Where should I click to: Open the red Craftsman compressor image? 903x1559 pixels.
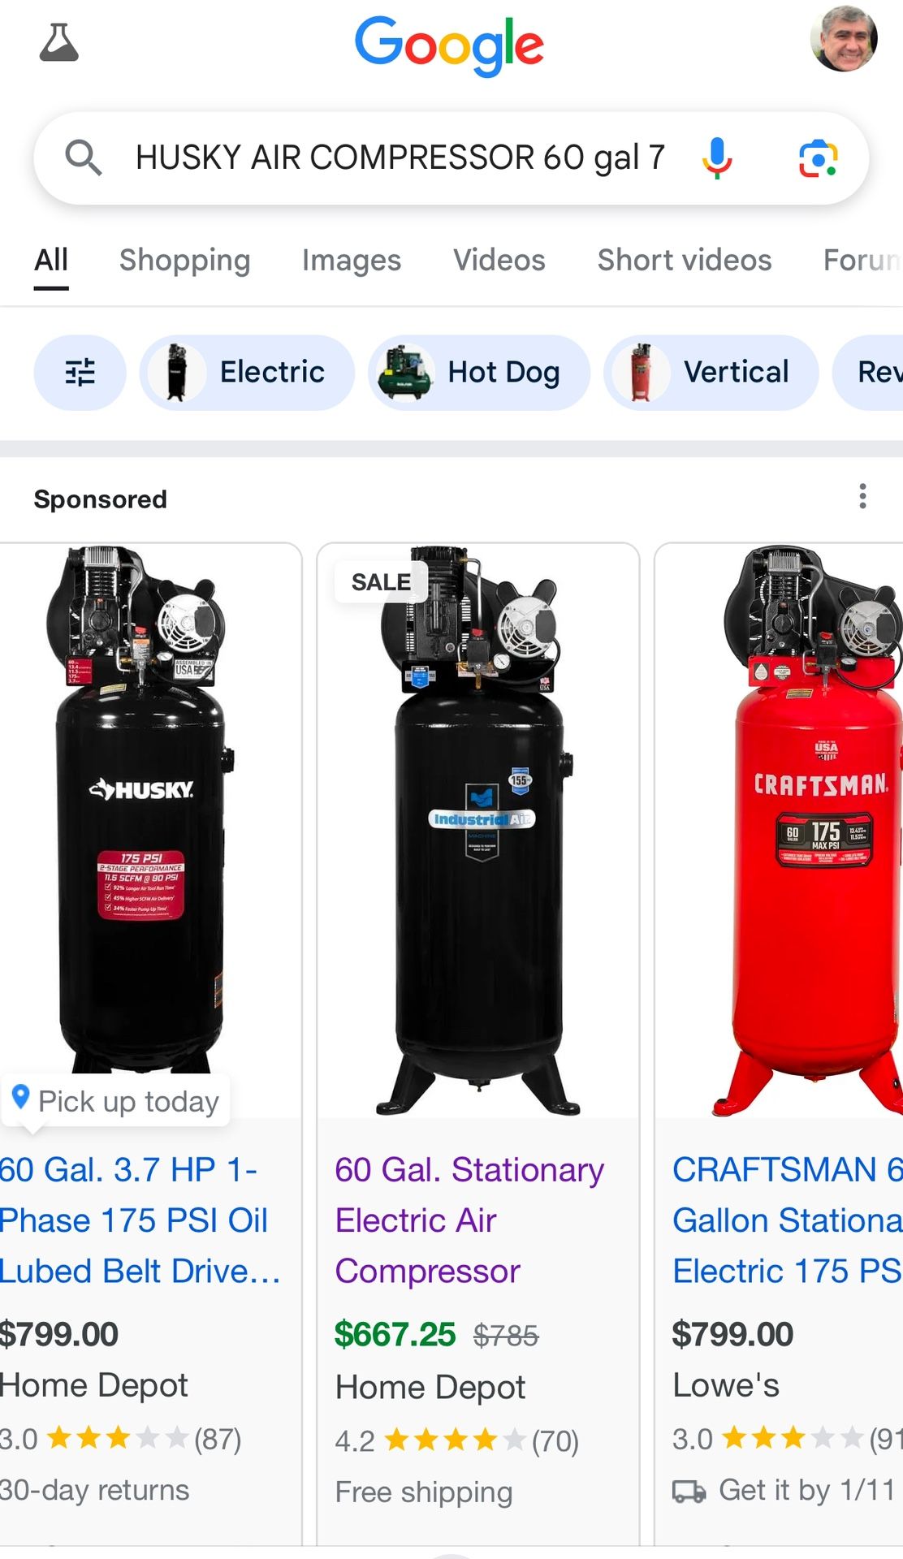(x=780, y=831)
